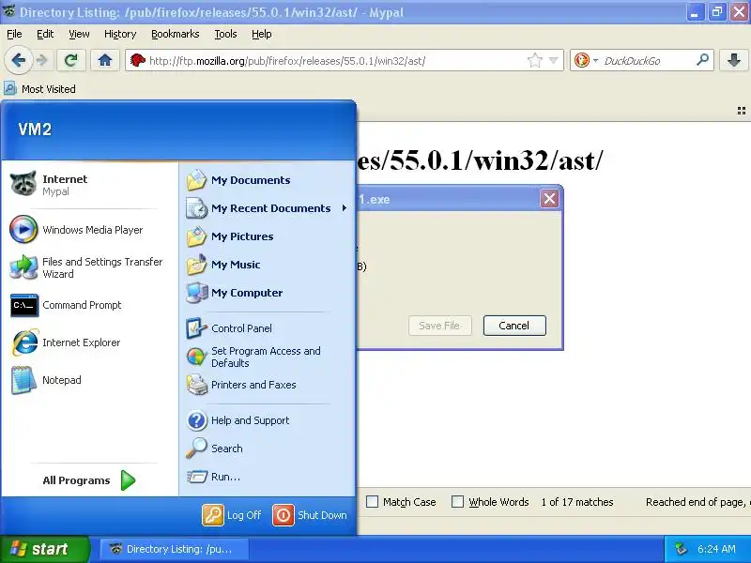
Task: Open Files and Settings Transfer Wizard
Action: [90, 267]
